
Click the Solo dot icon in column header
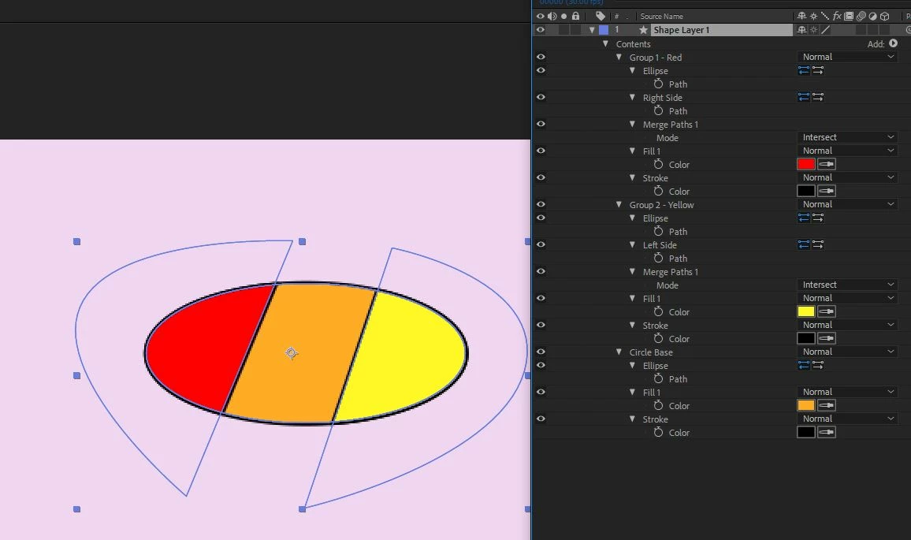tap(563, 17)
